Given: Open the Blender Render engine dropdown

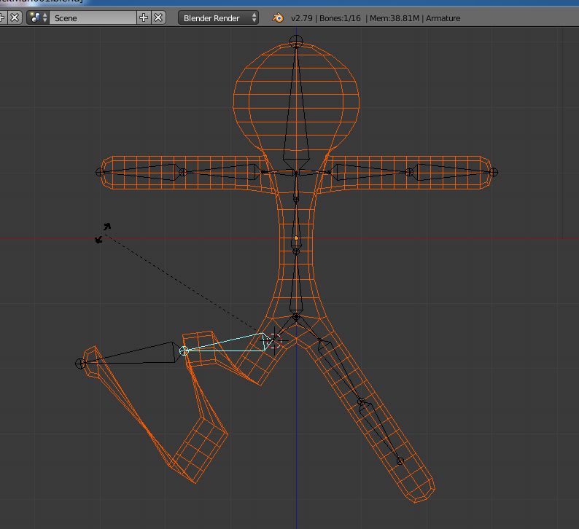Looking at the screenshot, I should [x=218, y=17].
